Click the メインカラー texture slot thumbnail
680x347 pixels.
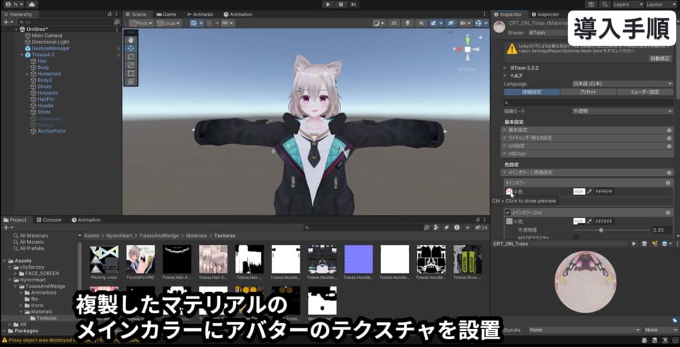pyautogui.click(x=509, y=192)
